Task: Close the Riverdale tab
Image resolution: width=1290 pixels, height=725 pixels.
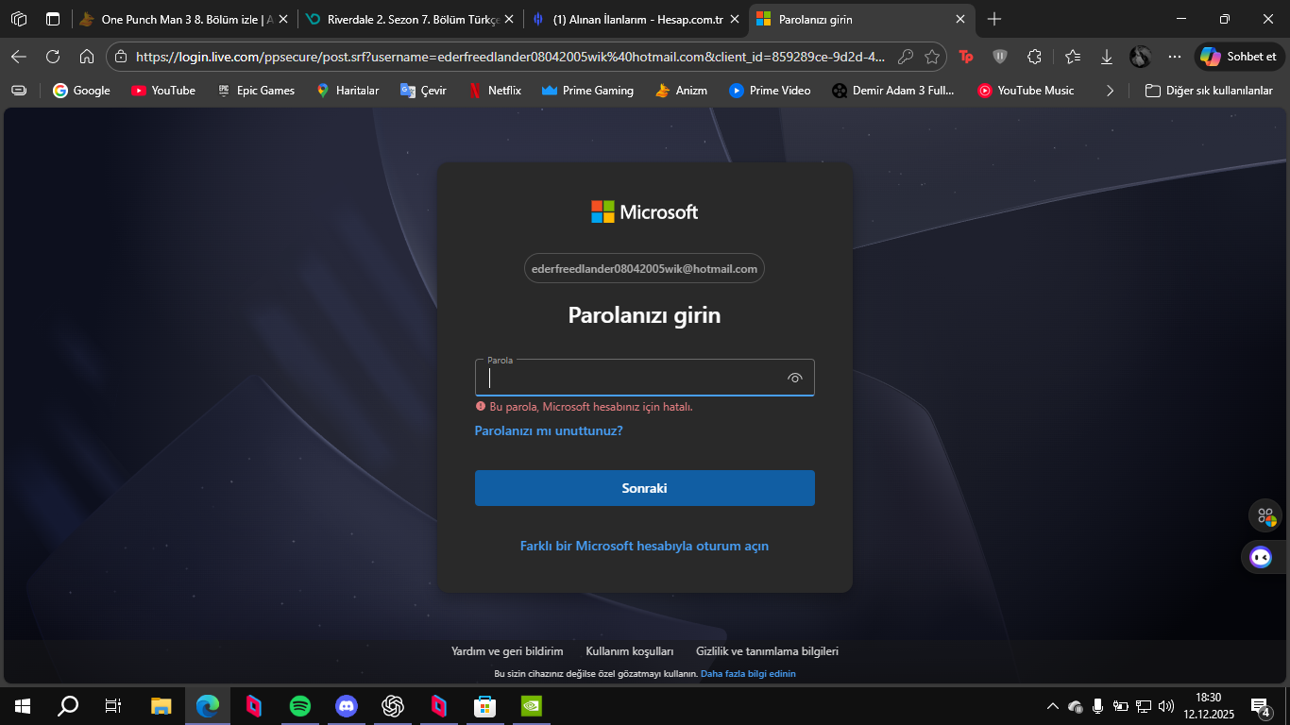Action: point(509,19)
